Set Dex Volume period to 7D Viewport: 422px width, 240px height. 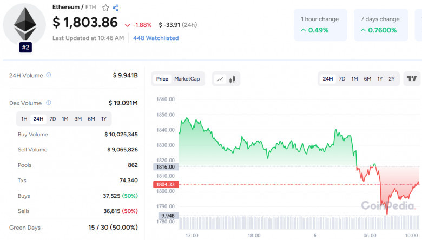click(x=53, y=119)
